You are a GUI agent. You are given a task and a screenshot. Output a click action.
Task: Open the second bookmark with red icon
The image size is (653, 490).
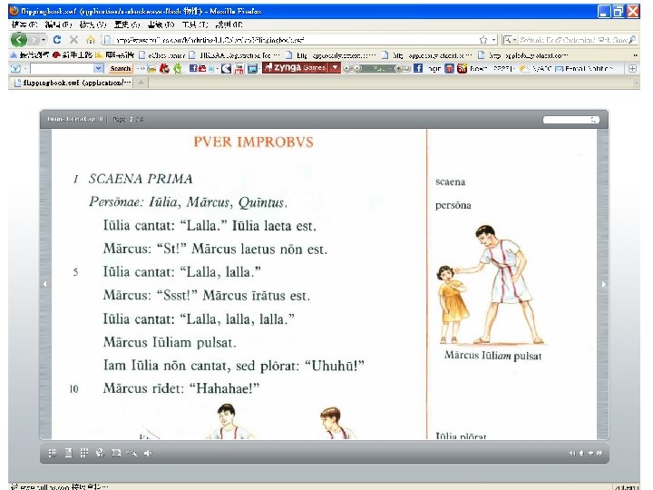tap(73, 55)
